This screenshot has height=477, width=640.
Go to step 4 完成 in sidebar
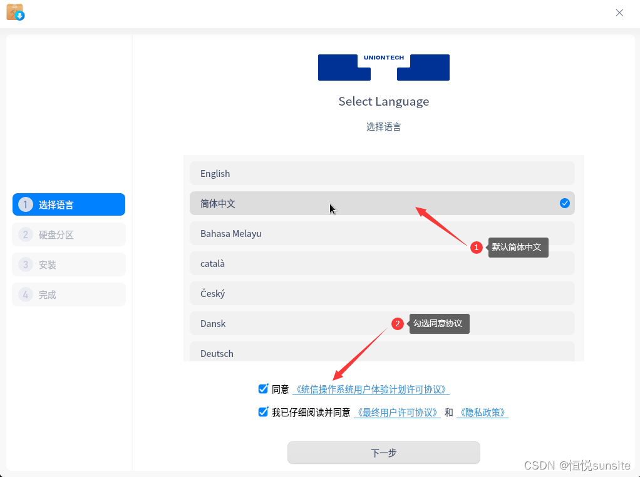pyautogui.click(x=69, y=294)
